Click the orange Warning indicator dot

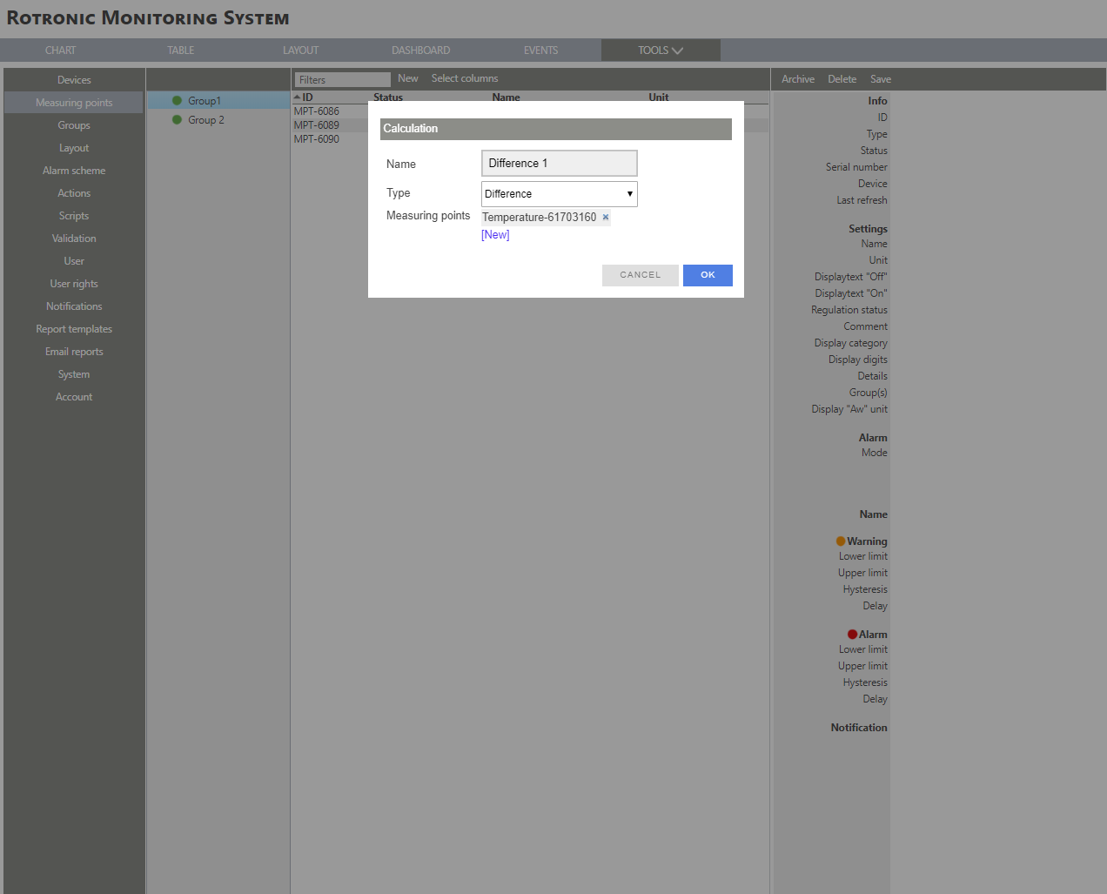pyautogui.click(x=841, y=541)
